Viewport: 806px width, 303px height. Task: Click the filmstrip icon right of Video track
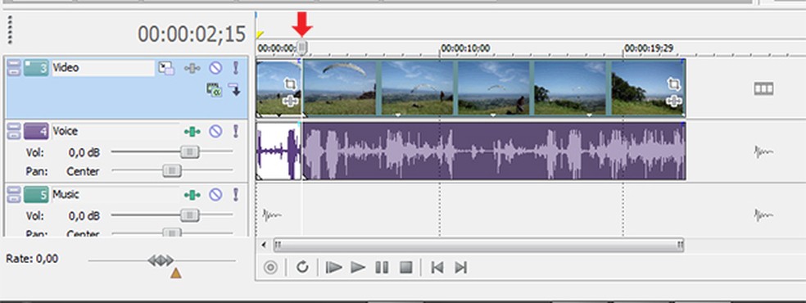tap(764, 88)
